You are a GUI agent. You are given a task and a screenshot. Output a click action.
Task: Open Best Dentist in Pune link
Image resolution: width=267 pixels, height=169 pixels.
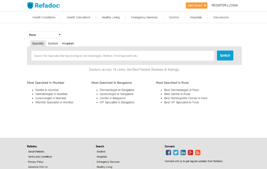(177, 94)
